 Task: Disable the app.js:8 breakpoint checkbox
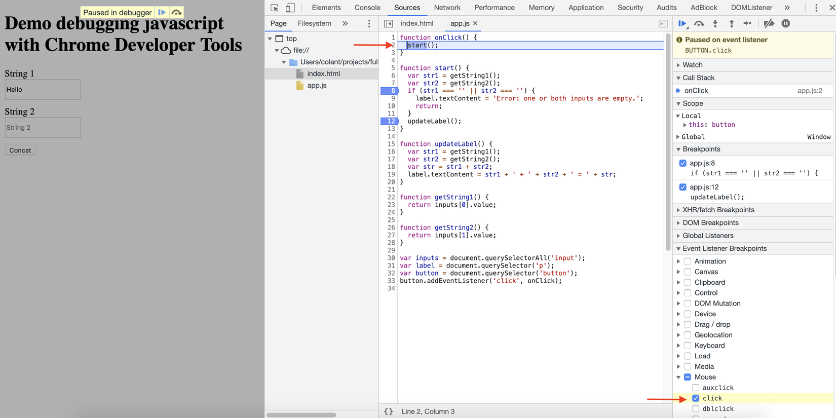point(683,163)
